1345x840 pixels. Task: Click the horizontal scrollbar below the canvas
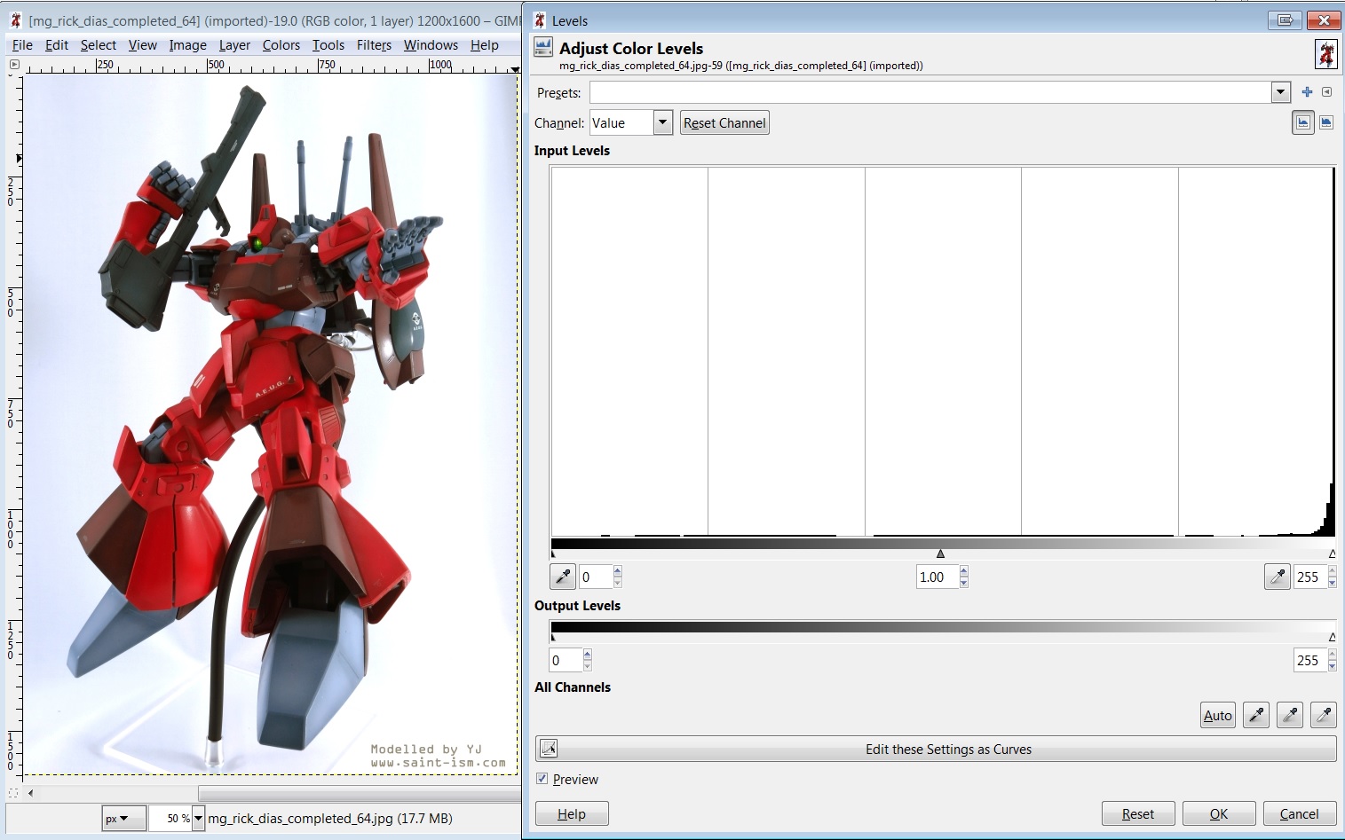point(360,793)
